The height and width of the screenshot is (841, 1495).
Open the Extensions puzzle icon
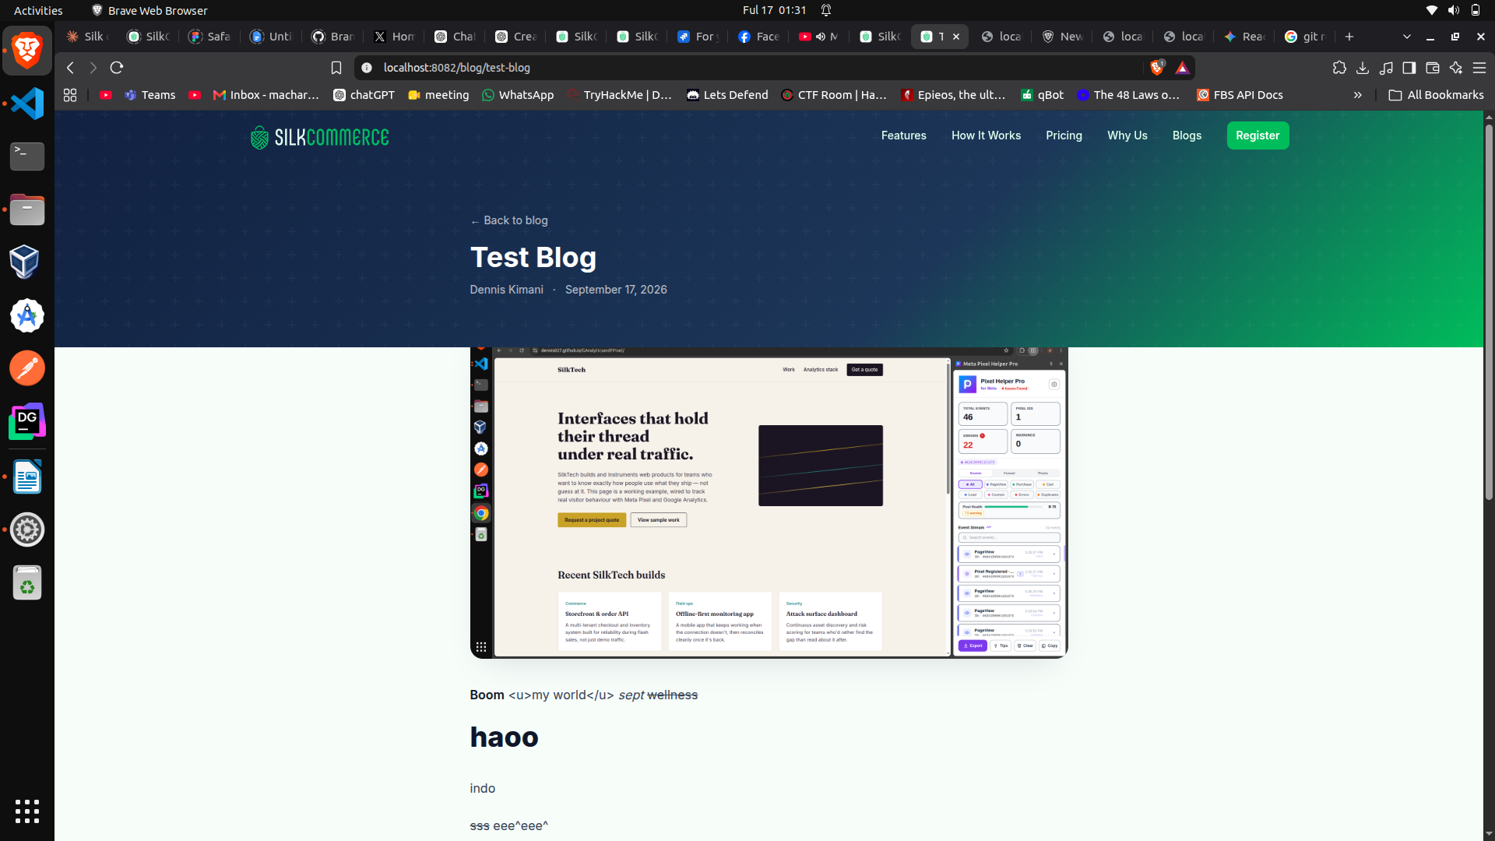point(1339,68)
